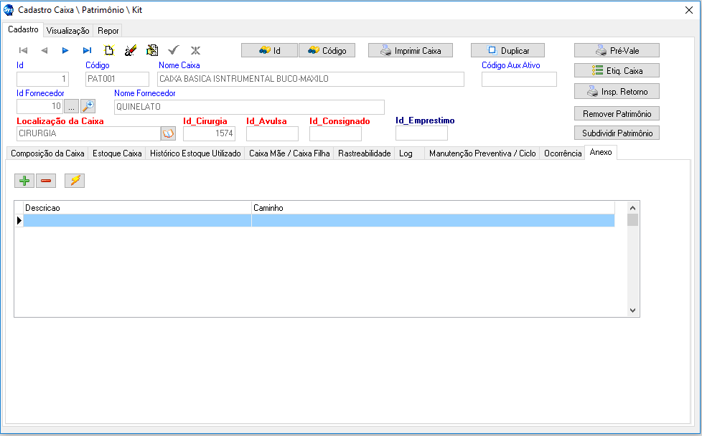Select the highlighted Descricao grid cell
Image resolution: width=702 pixels, height=436 pixels.
coord(137,221)
